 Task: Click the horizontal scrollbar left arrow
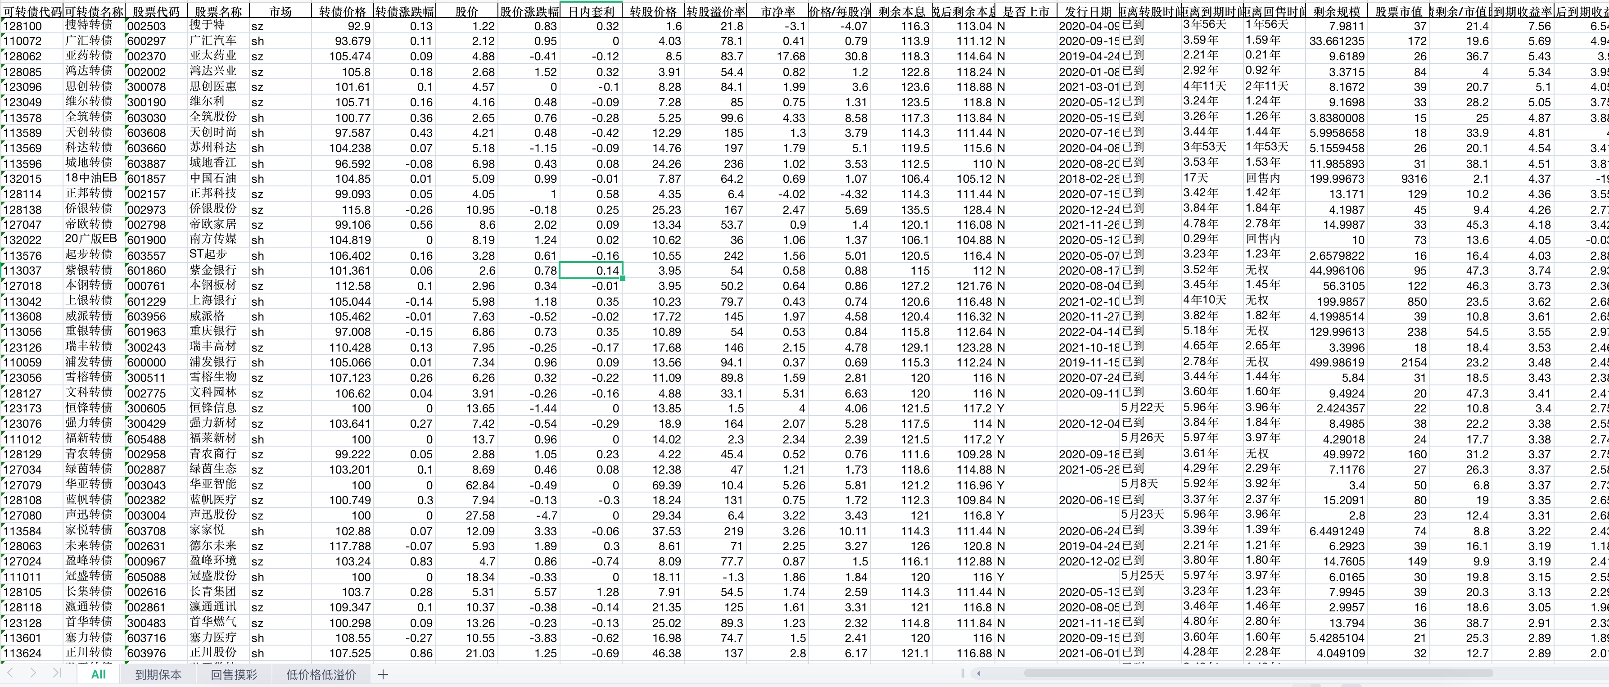pos(978,673)
